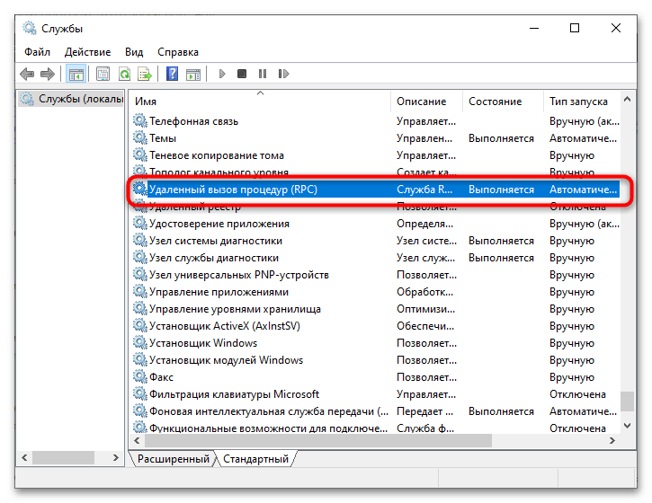Click the Export list toolbar icon
Image resolution: width=652 pixels, height=503 pixels.
[145, 74]
